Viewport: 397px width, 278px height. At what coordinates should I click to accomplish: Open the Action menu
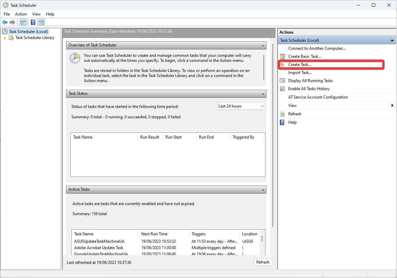tap(21, 14)
